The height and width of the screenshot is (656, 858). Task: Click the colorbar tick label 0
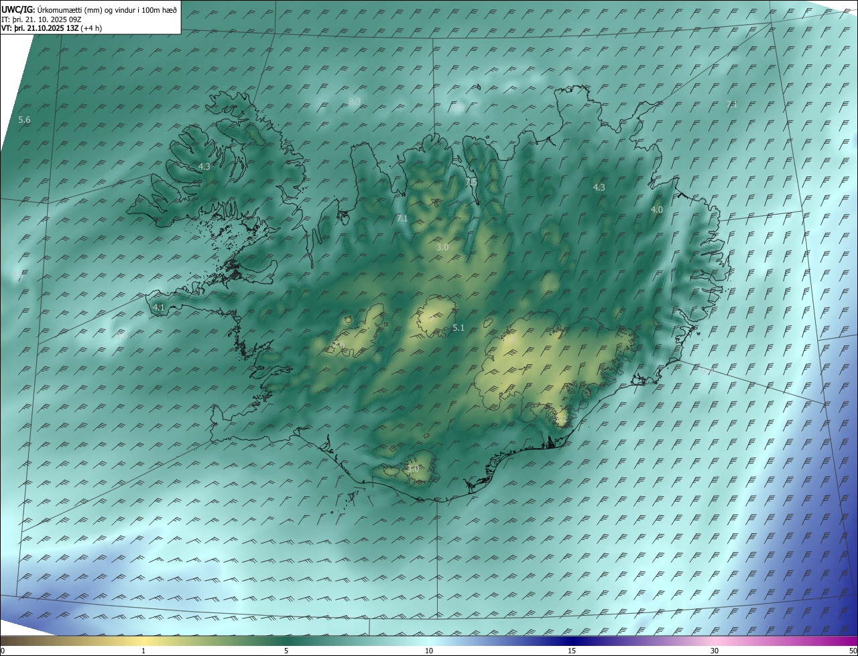coord(3,651)
